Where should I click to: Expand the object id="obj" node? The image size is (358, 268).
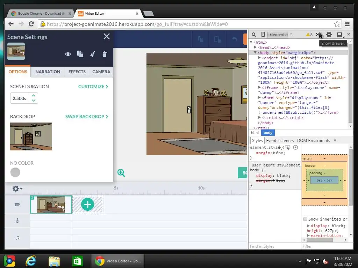click(260, 58)
